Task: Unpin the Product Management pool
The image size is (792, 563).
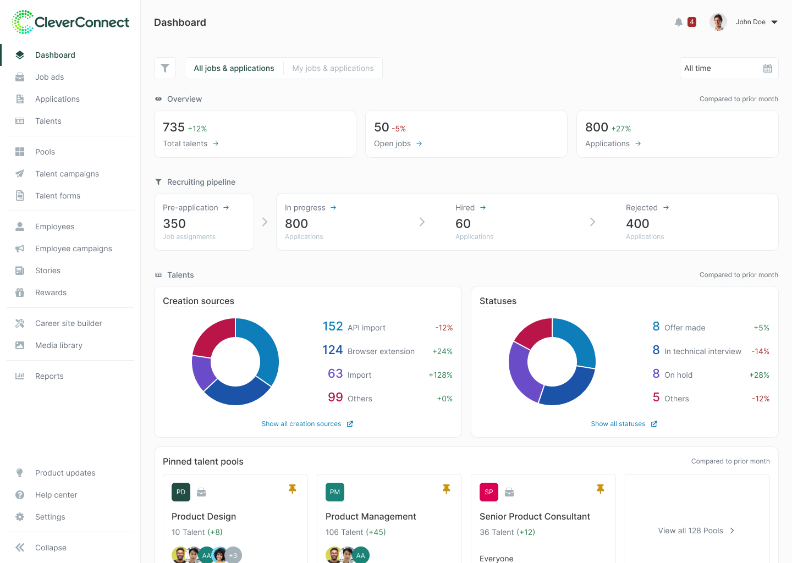Action: point(447,489)
